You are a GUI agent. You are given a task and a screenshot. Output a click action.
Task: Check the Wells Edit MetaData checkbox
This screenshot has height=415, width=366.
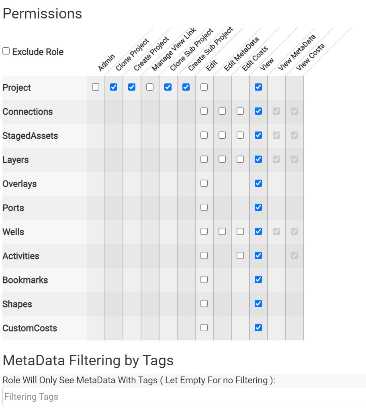[222, 232]
